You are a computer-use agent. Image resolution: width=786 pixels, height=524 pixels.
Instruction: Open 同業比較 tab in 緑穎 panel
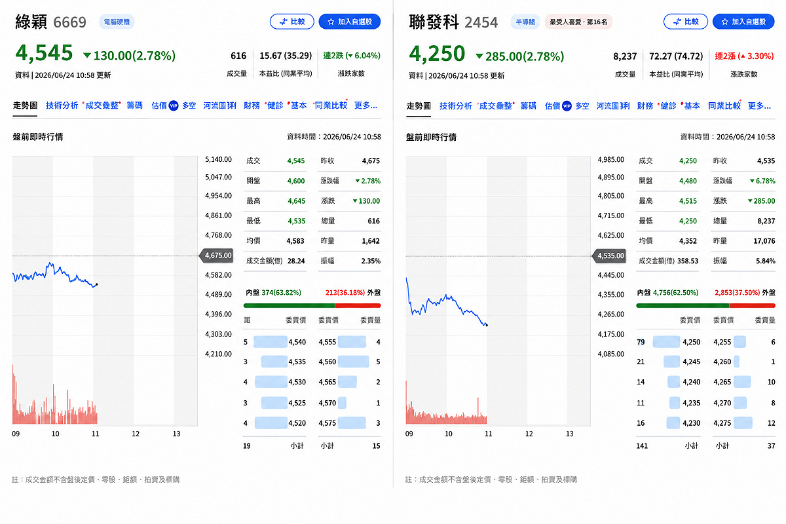pos(330,105)
